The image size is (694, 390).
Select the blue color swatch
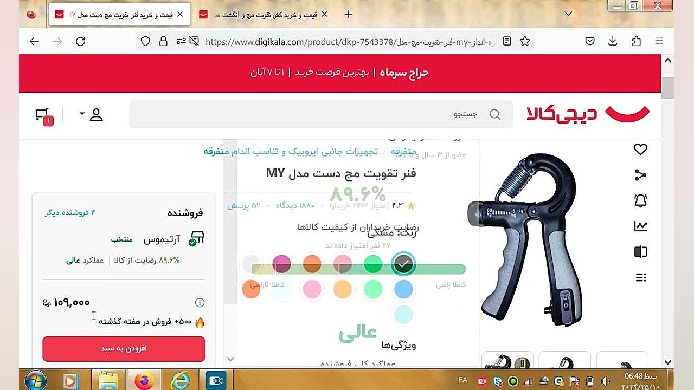coord(403,289)
